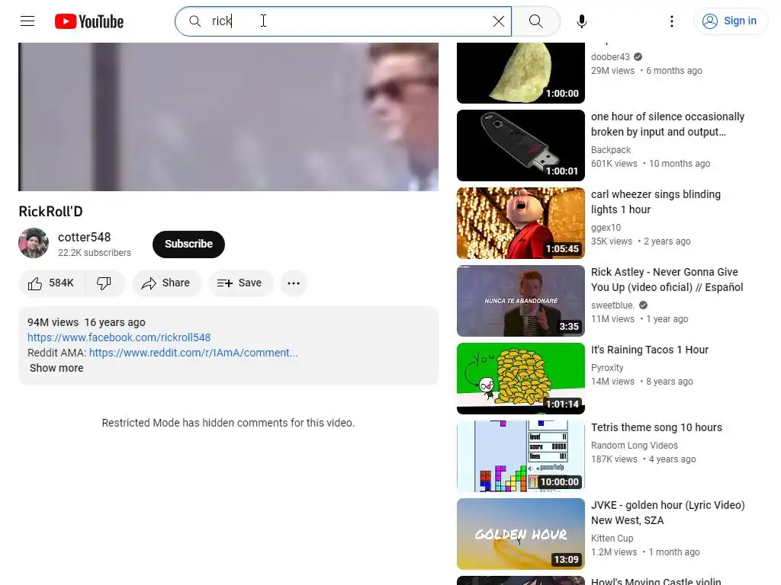Open Tetris theme song thumbnail
781x585 pixels.
pyautogui.click(x=520, y=456)
